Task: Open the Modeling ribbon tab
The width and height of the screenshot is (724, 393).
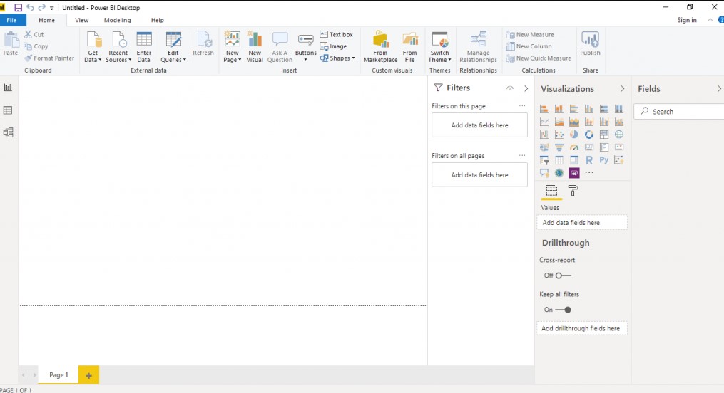Action: click(117, 21)
